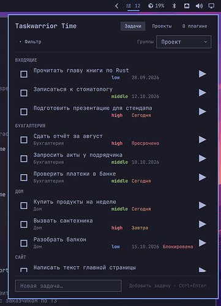Click due date 28.09.2026

tap(145, 78)
